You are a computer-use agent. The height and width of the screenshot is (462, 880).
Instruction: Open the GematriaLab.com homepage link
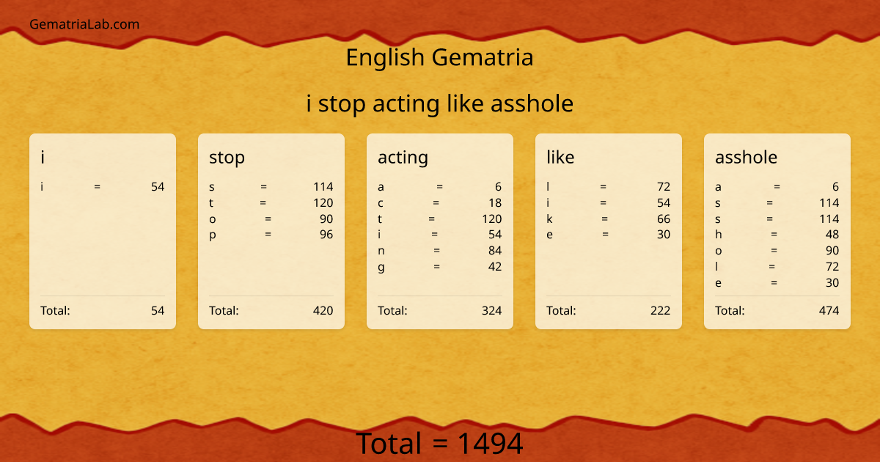pos(83,24)
